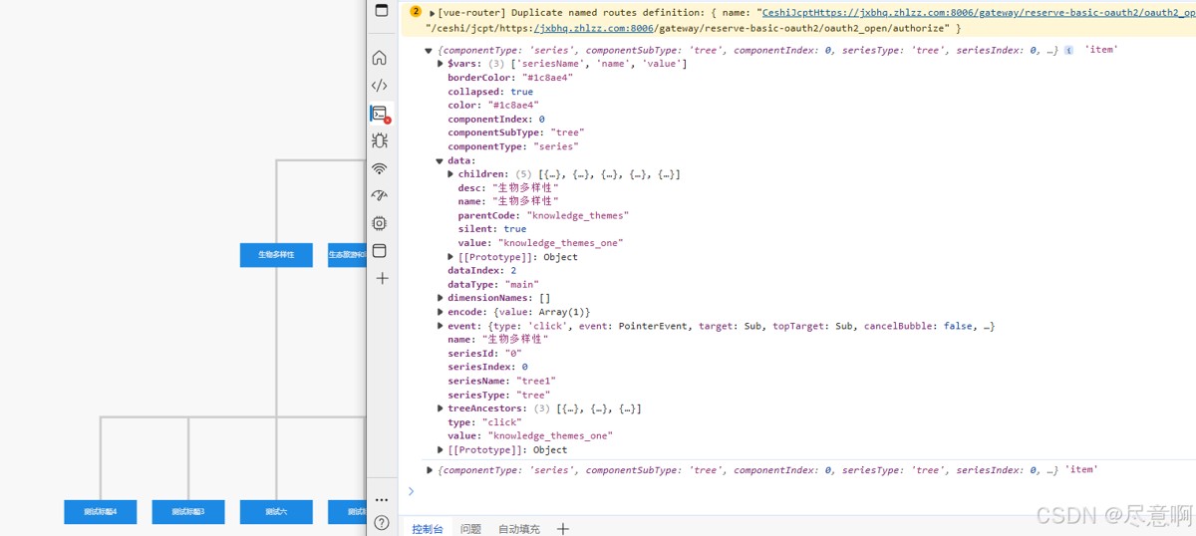The height and width of the screenshot is (536, 1196).
Task: Select the desc: "生物多样性" row
Action: [508, 188]
